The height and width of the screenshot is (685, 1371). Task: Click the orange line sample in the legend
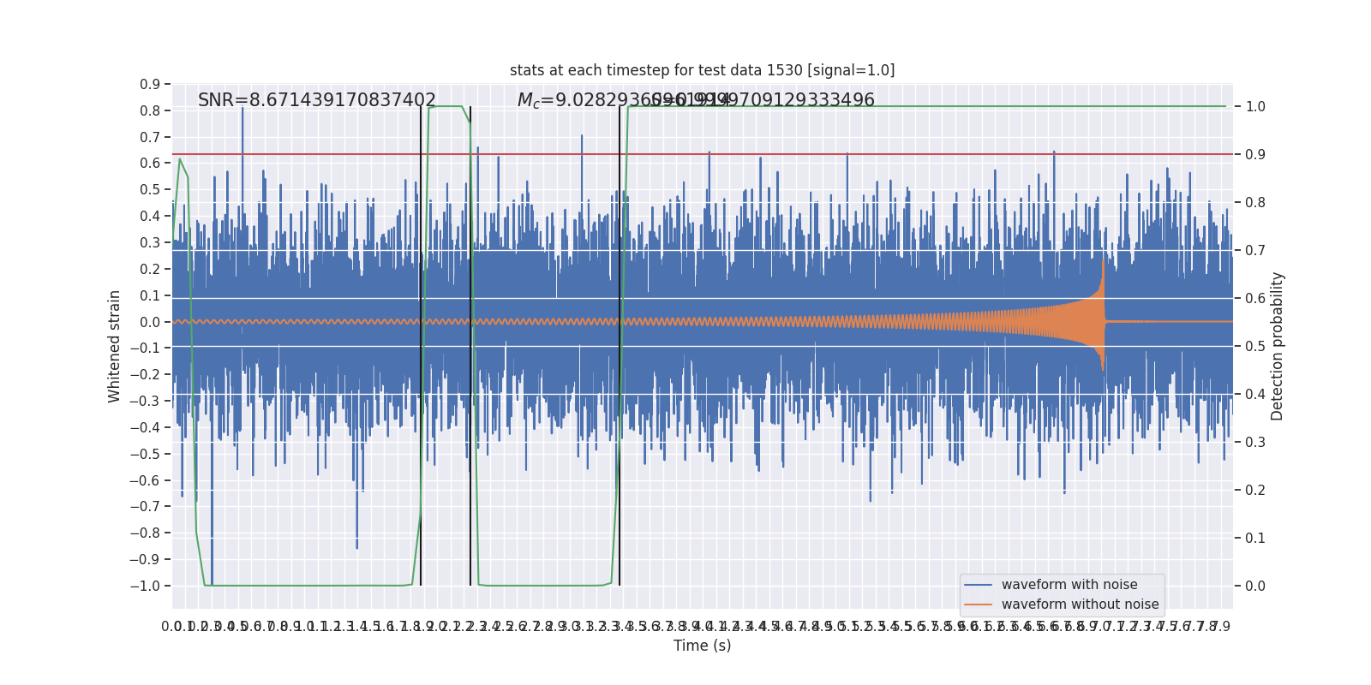978,605
